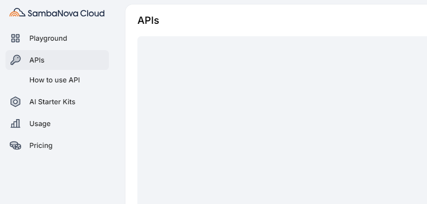View the Pricing page via its label
427x204 pixels.
[x=41, y=145]
